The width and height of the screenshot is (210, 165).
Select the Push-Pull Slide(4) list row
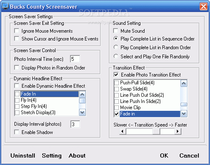(x=150, y=83)
